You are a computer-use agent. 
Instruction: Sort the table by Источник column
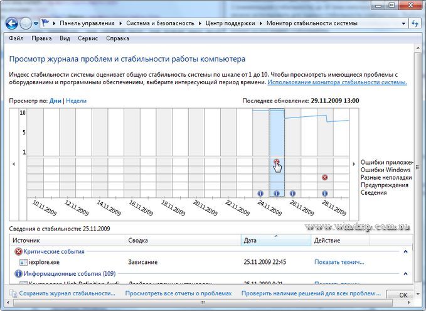tap(67, 240)
